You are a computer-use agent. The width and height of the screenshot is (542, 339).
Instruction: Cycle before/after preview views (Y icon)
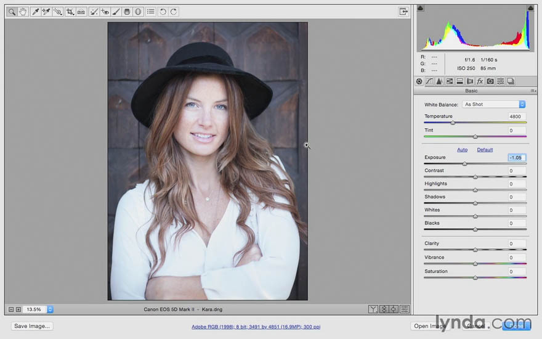click(373, 309)
